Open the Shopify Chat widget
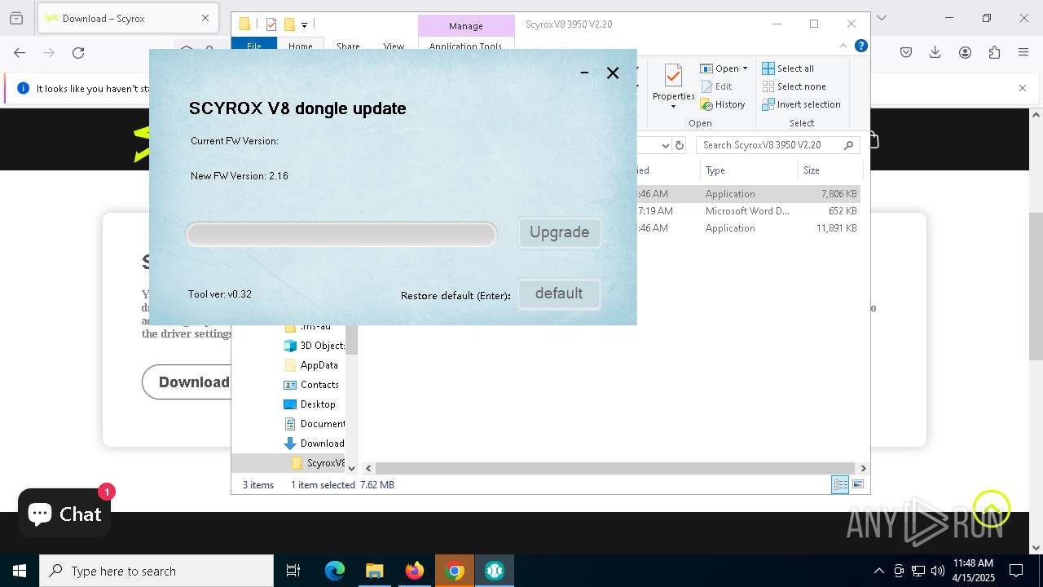The width and height of the screenshot is (1043, 587). click(64, 513)
